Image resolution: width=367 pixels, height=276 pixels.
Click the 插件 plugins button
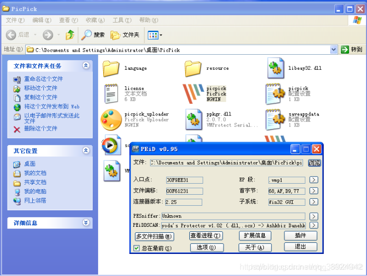(x=301, y=236)
